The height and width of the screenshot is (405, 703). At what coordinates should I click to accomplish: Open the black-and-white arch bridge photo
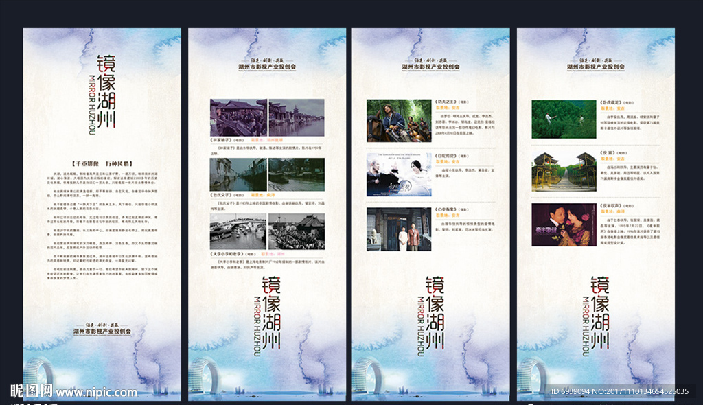pos(238,231)
